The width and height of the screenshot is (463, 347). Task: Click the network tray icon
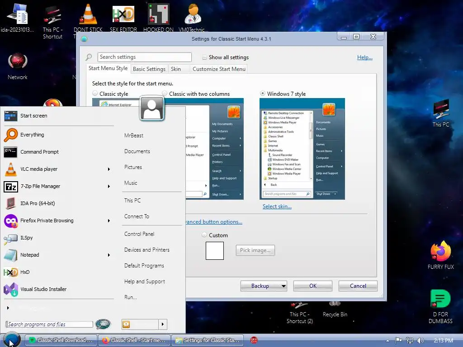409,341
